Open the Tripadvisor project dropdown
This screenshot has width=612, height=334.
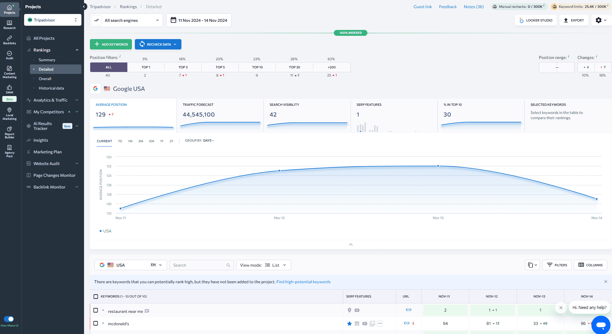pos(53,20)
